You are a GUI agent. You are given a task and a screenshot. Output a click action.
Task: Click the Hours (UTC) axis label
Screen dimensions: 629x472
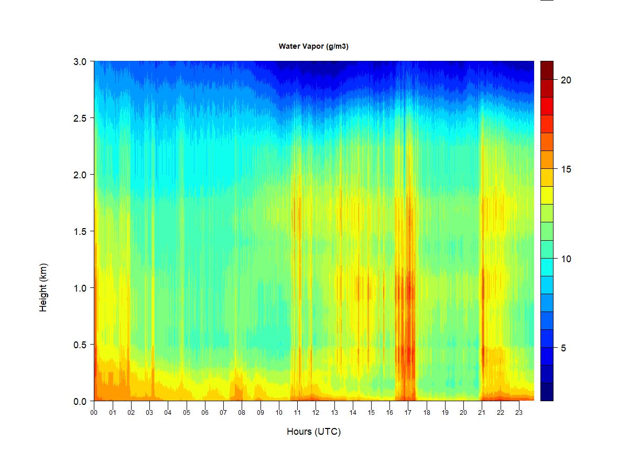tap(313, 432)
